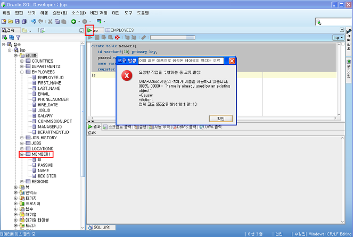Open the jsp connection combo box
Viewport: 353px width, 237px height.
[339, 38]
